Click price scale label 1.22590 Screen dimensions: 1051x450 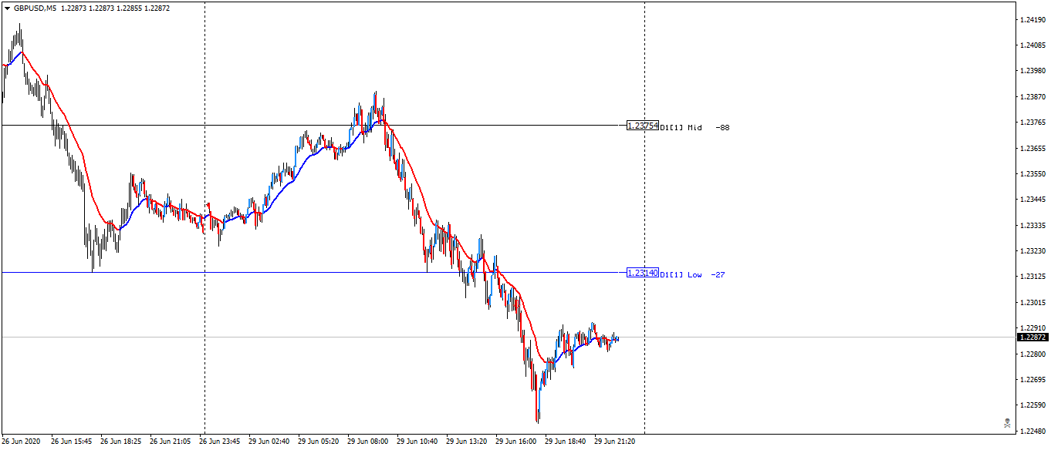coord(1032,405)
